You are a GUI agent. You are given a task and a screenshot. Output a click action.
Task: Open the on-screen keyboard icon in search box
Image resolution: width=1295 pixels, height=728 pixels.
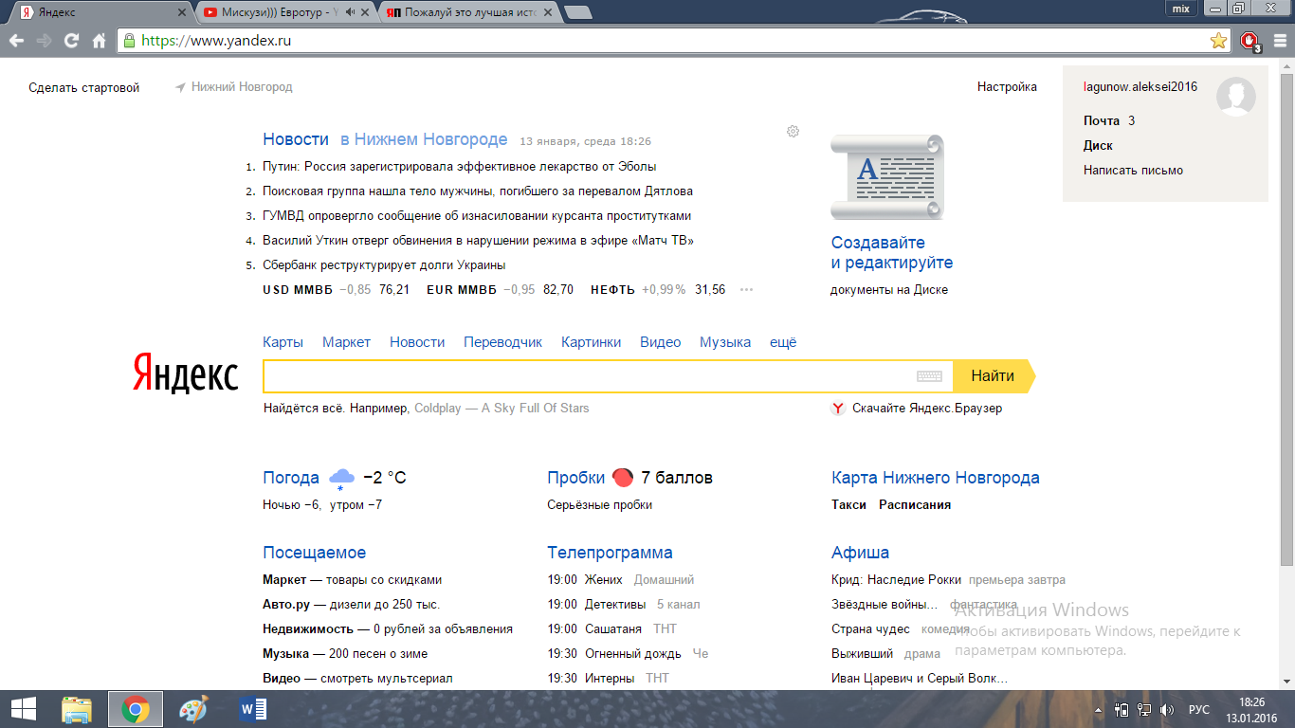point(929,376)
